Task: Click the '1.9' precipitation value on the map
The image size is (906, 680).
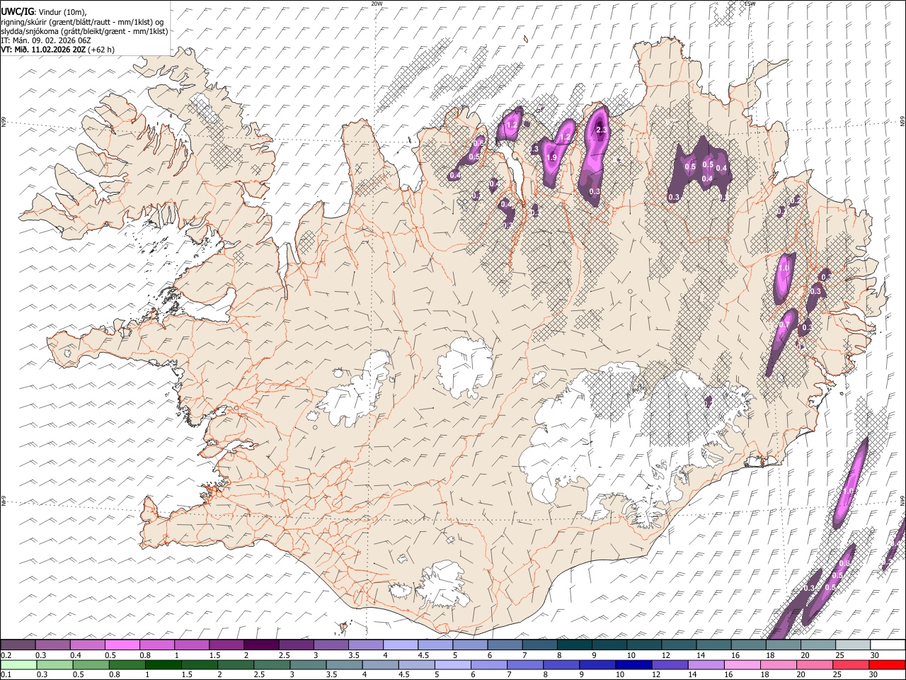Action: pyautogui.click(x=551, y=157)
